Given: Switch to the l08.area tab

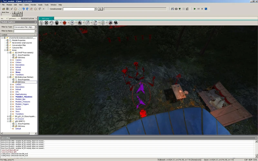Looking at the screenshot, I should [45, 19].
